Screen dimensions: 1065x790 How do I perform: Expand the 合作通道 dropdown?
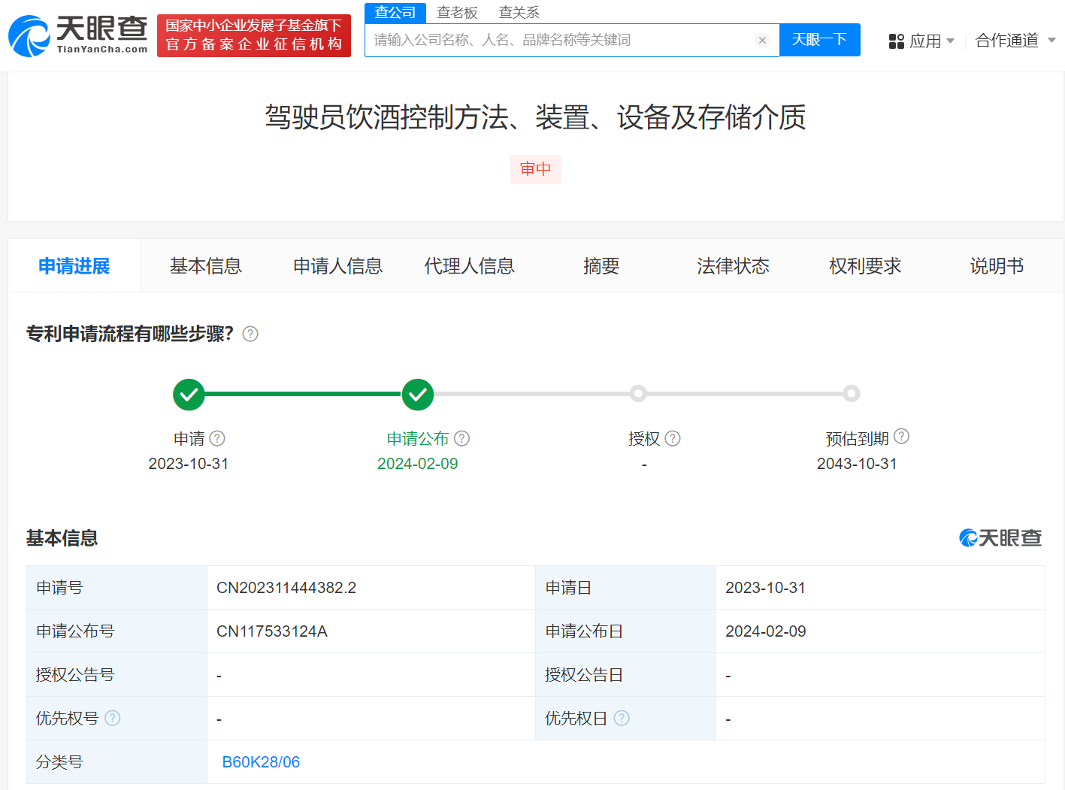[x=1015, y=41]
